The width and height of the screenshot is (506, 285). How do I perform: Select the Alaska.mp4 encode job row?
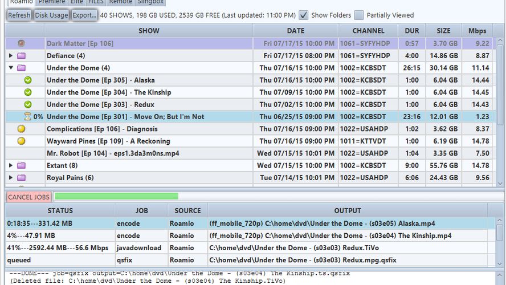[250, 223]
